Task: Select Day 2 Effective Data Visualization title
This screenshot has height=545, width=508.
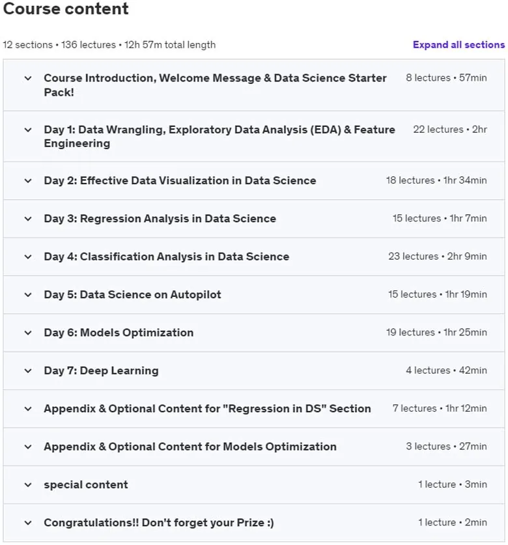Action: pyautogui.click(x=180, y=181)
